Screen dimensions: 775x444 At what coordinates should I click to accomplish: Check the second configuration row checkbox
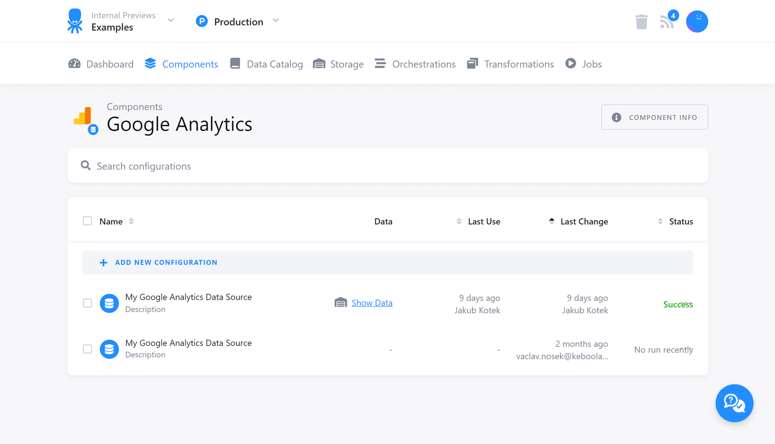coord(88,349)
